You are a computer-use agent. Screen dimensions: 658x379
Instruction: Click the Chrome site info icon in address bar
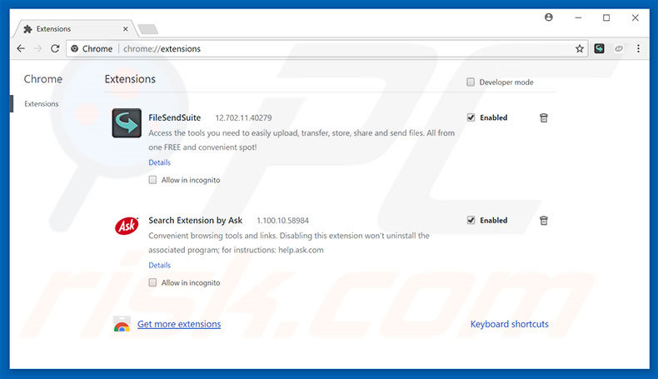coord(75,48)
